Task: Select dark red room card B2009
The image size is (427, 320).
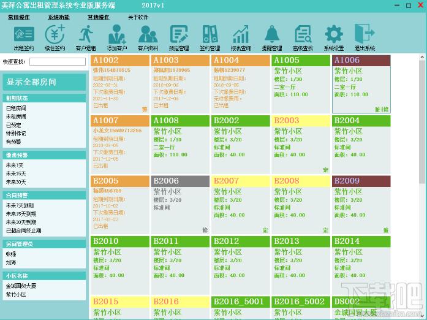Action: click(361, 205)
